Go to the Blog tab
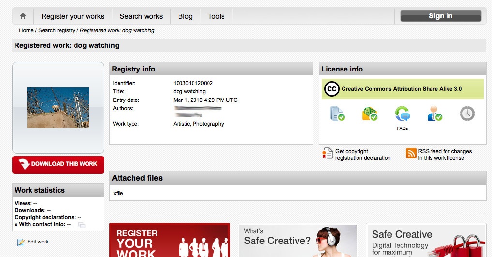The width and height of the screenshot is (492, 257). point(185,16)
